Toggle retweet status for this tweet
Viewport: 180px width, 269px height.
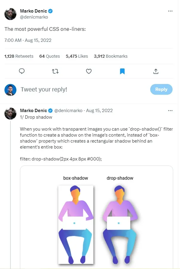coord(55,71)
